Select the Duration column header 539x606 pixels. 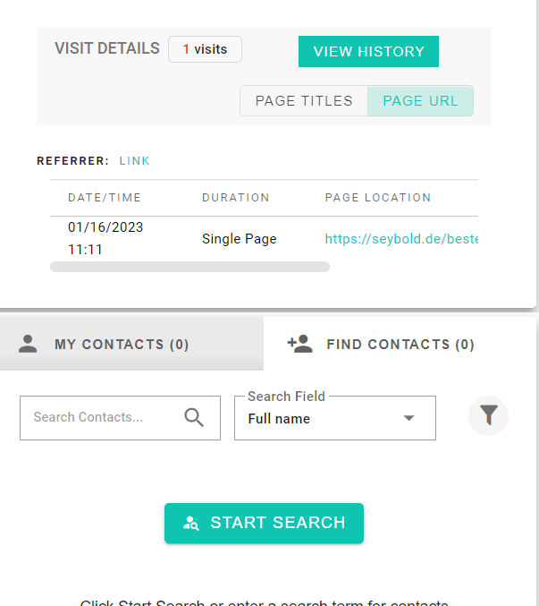(236, 198)
